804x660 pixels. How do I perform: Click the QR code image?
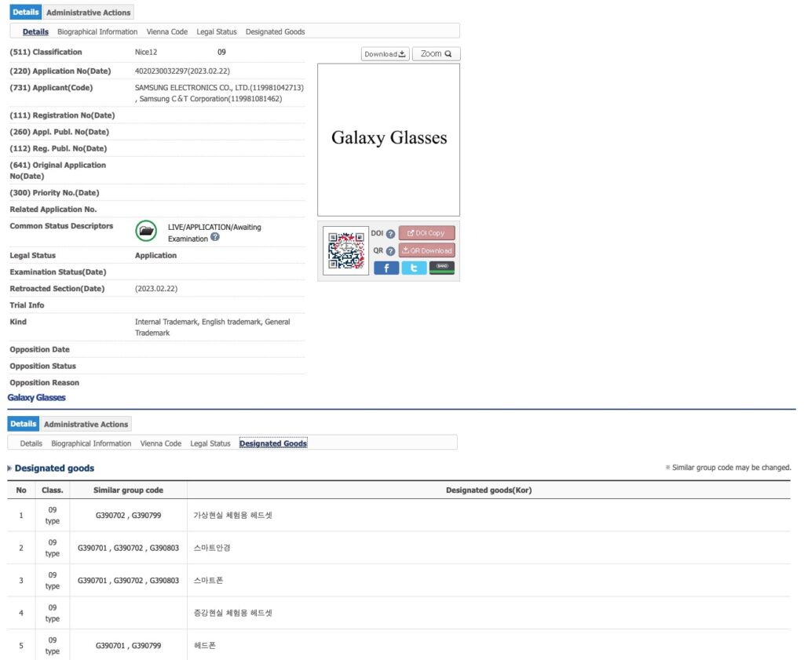[x=346, y=250]
